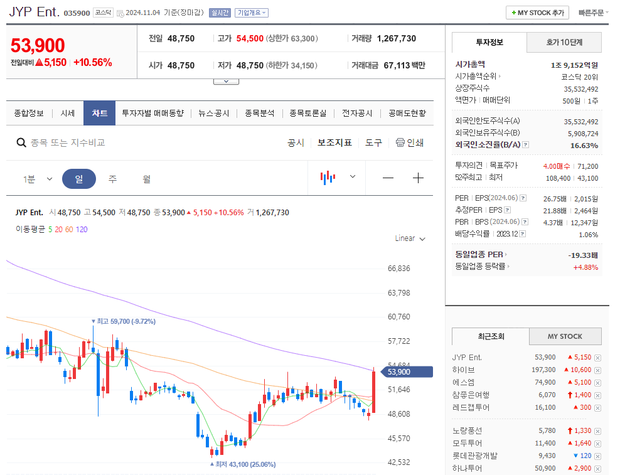620x475 pixels.
Task: Open the 시세 tab
Action: tap(68, 114)
